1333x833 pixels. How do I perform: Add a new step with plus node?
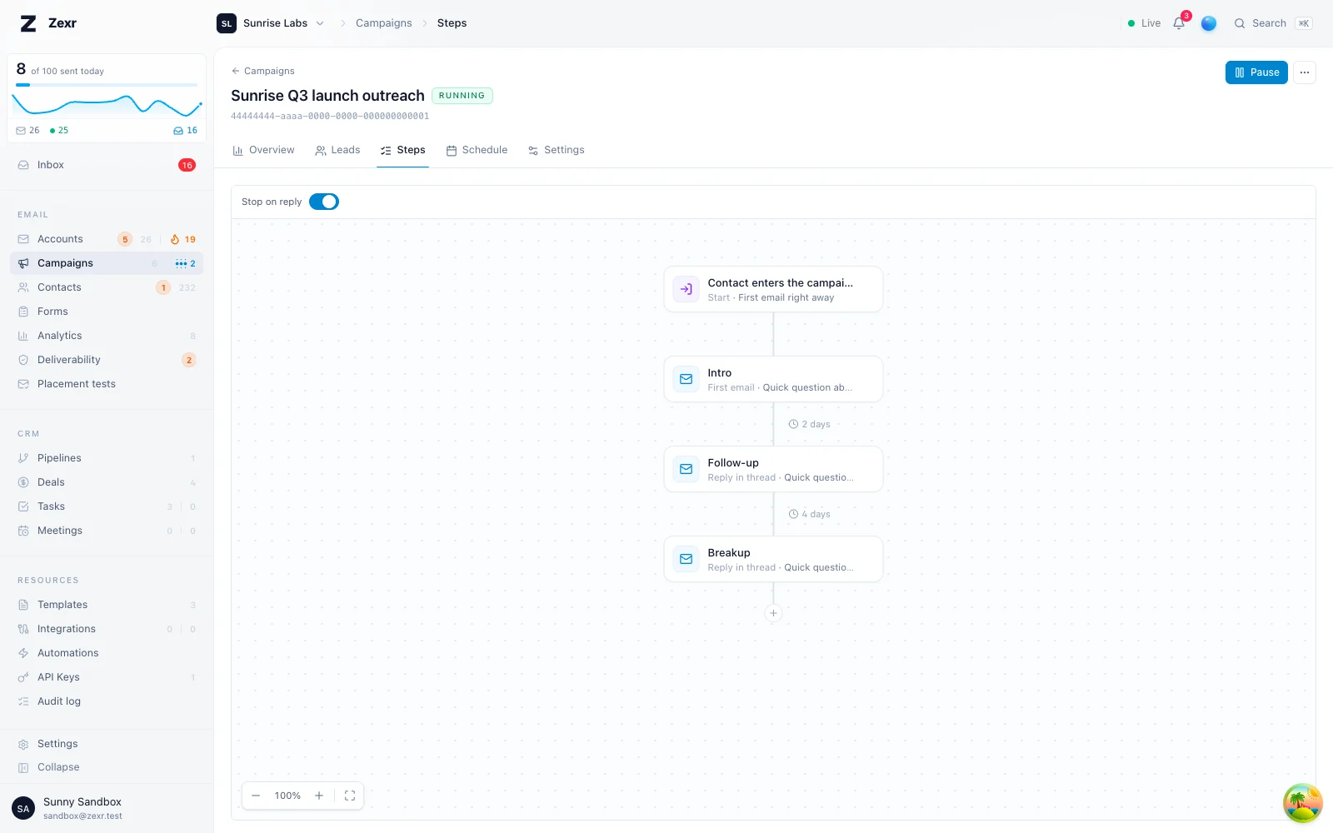[x=773, y=613]
